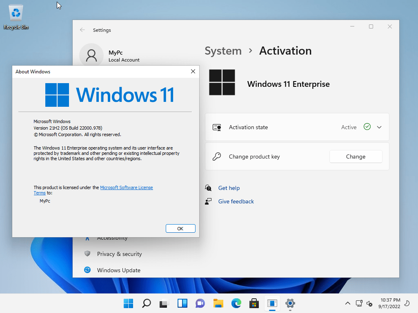Viewport: 418px width, 313px height.
Task: Click the muted volume tray icon
Action: [369, 303]
